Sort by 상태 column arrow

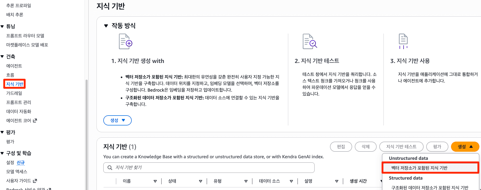click(x=201, y=181)
